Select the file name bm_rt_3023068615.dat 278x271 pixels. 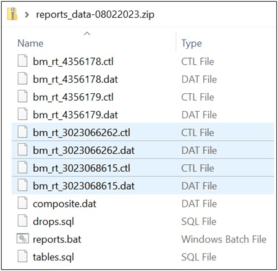[84, 186]
